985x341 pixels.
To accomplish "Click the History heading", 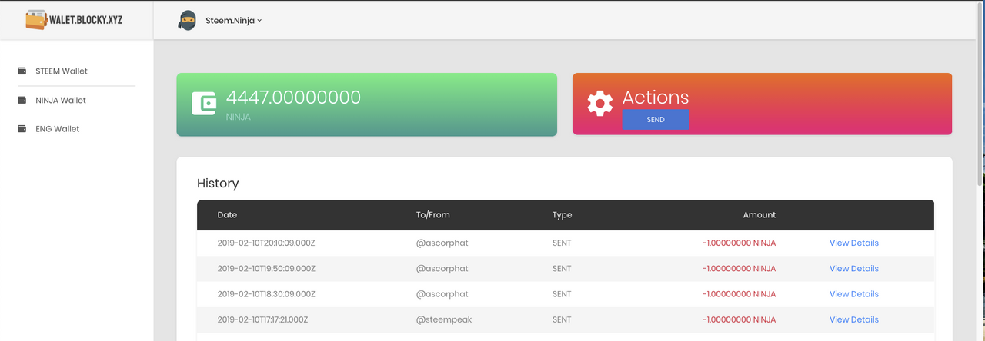I will [218, 183].
